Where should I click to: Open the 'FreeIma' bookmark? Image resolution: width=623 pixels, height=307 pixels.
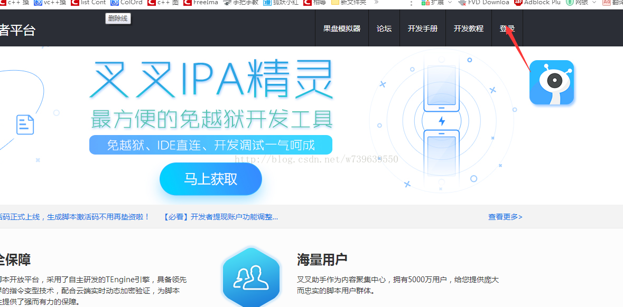(x=201, y=3)
